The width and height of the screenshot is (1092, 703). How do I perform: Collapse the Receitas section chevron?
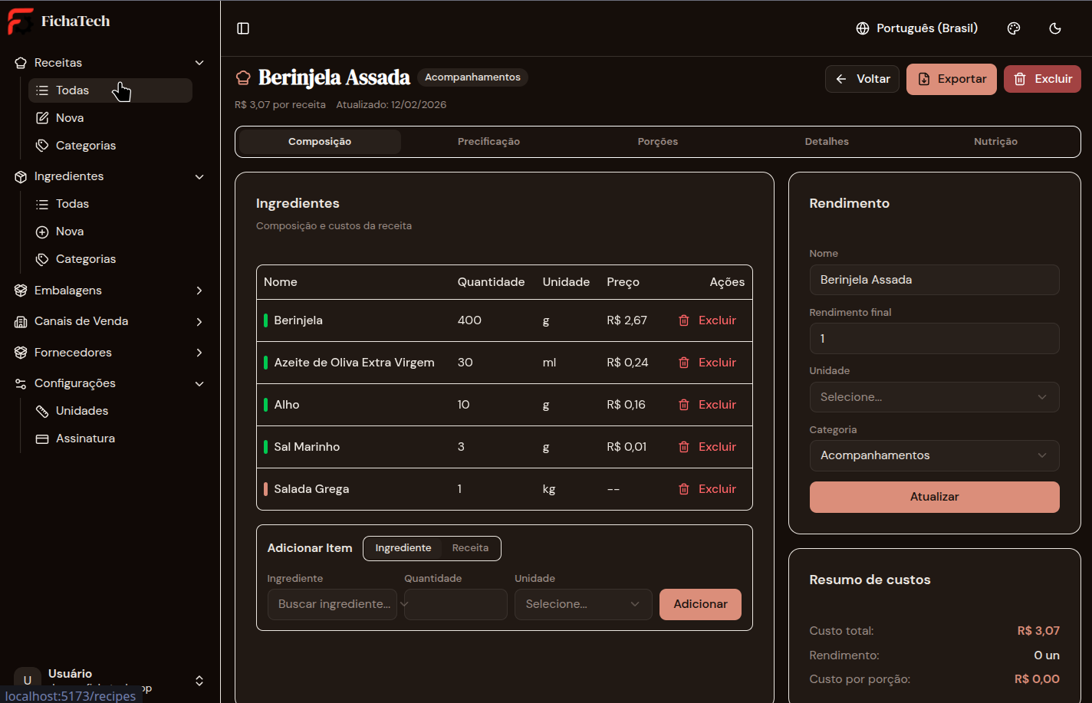(x=199, y=62)
